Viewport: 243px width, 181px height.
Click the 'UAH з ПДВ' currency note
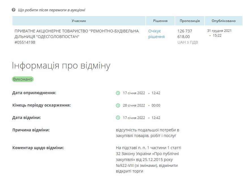click(188, 43)
